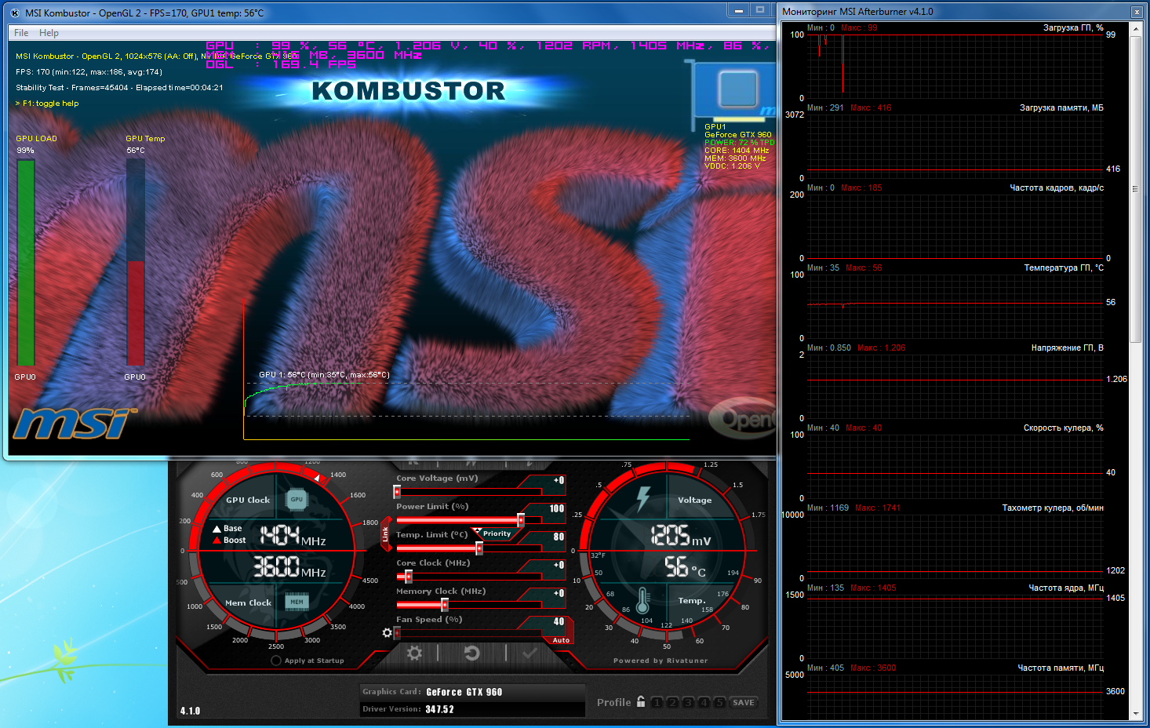Click the Core Clock slider handle

(x=408, y=577)
